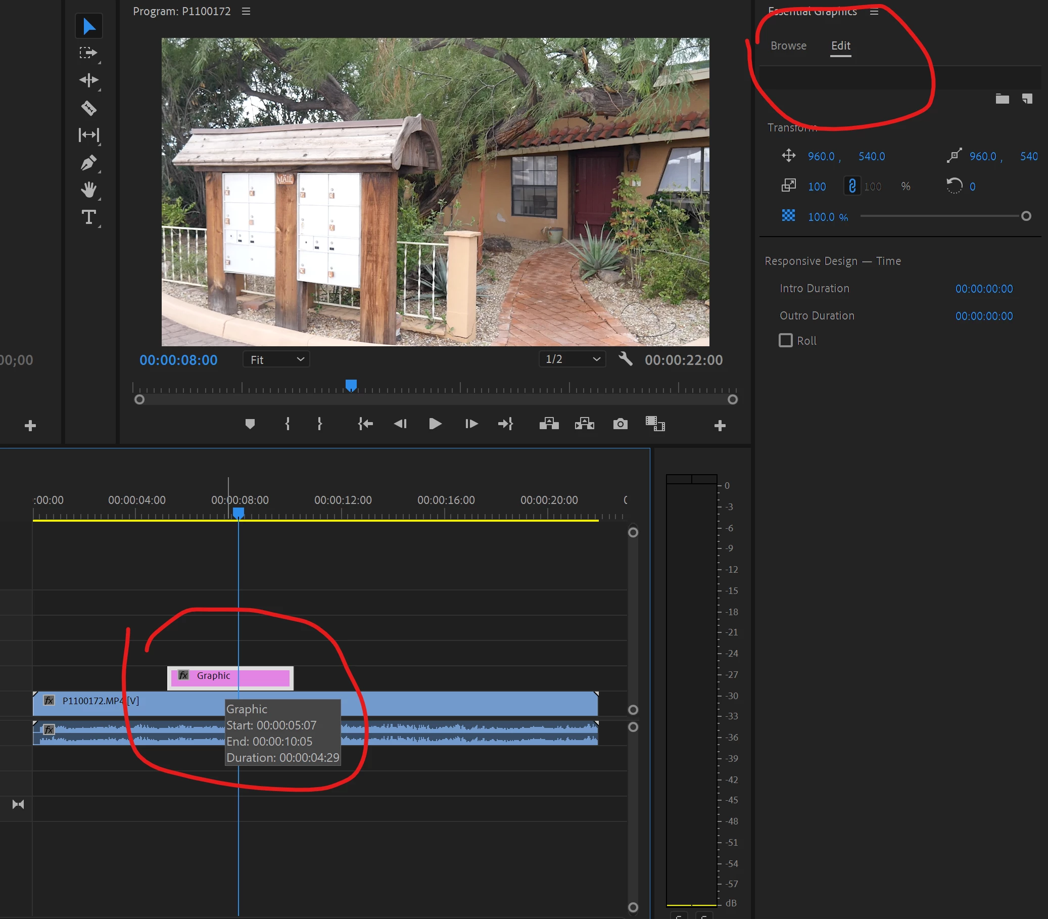Select the Ripple Edit tool

click(x=89, y=80)
